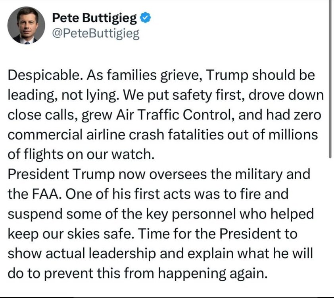
Task: Click the vertical scrollbar on right edge
Action: [x=330, y=79]
